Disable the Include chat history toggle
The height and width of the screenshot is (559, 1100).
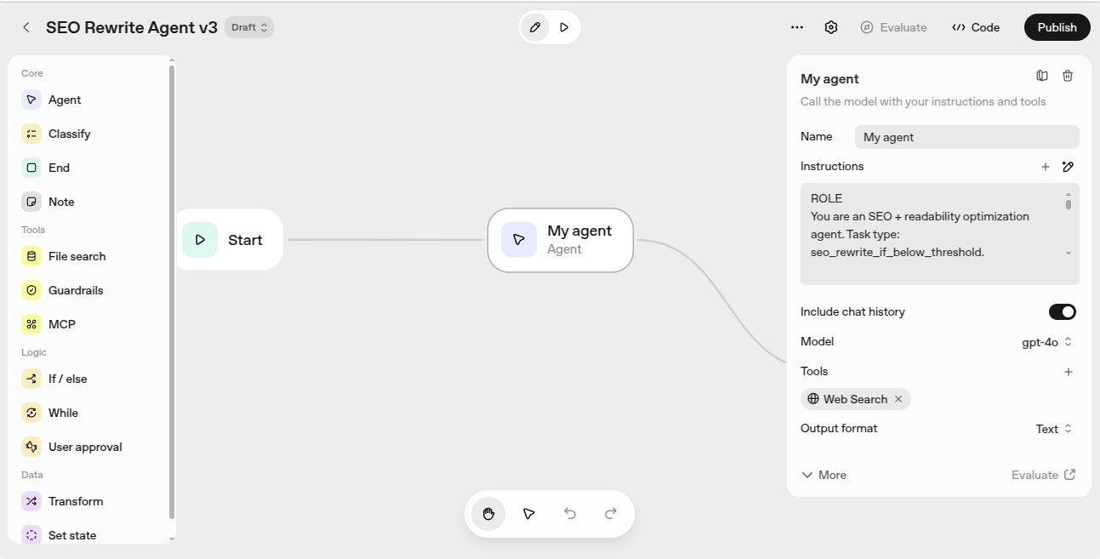click(x=1062, y=311)
